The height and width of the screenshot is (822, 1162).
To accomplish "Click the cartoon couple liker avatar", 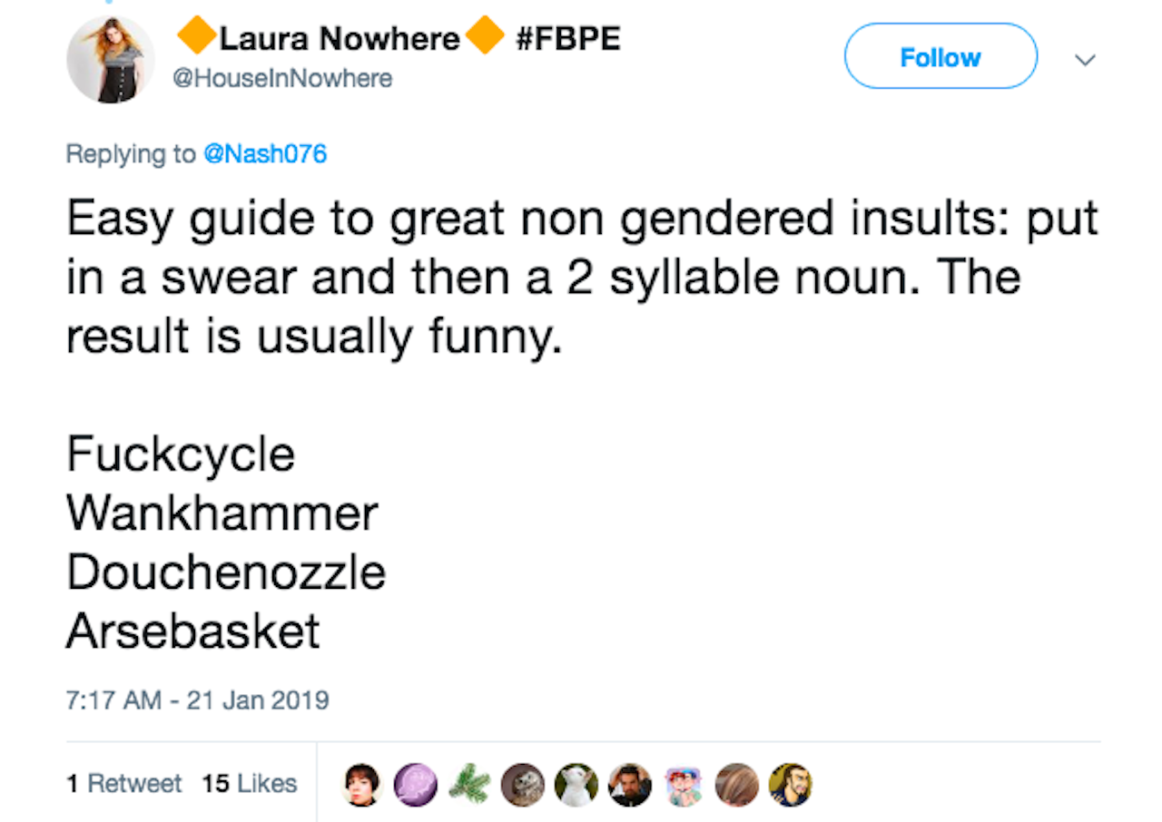I will [x=684, y=785].
